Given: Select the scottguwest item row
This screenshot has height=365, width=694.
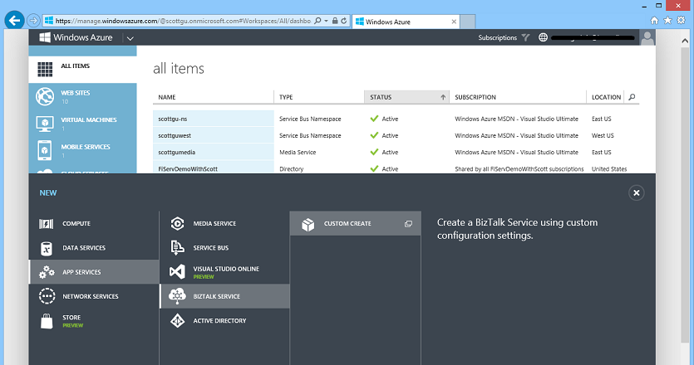Looking at the screenshot, I should pyautogui.click(x=396, y=136).
